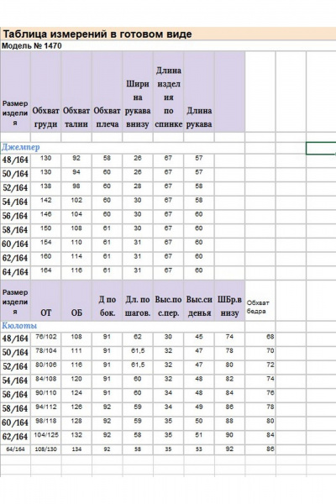The image size is (336, 504).
Task: Click the 'Кюлоты' section label
Action: point(19,326)
